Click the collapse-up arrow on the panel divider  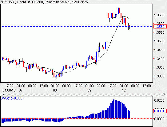[4, 94]
